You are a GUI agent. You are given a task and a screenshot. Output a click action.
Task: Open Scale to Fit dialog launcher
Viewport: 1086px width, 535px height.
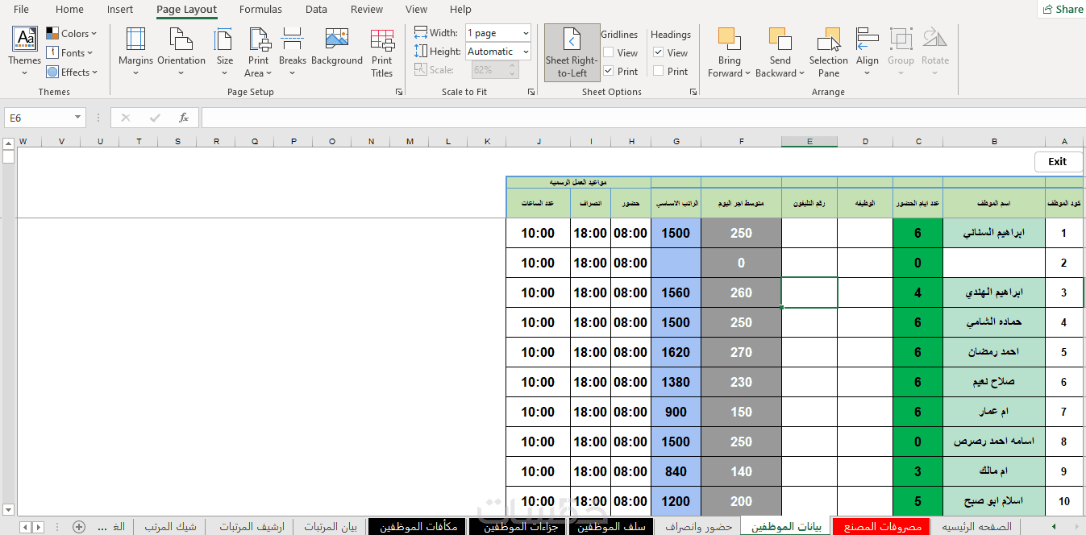(x=531, y=93)
